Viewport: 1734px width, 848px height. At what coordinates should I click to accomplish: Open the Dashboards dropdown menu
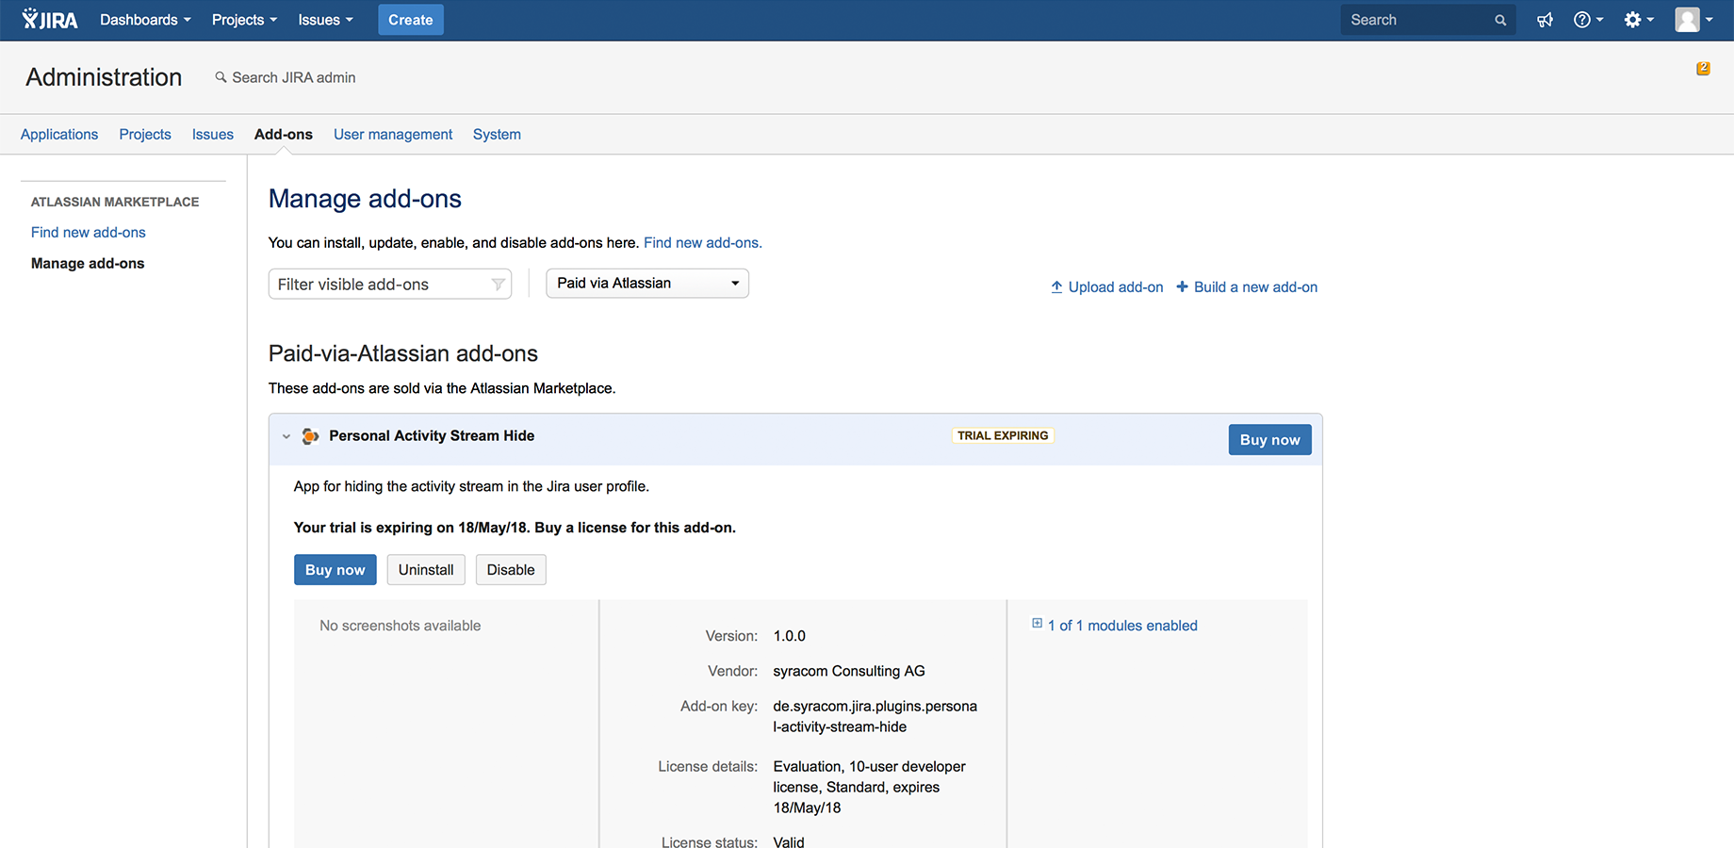click(145, 20)
